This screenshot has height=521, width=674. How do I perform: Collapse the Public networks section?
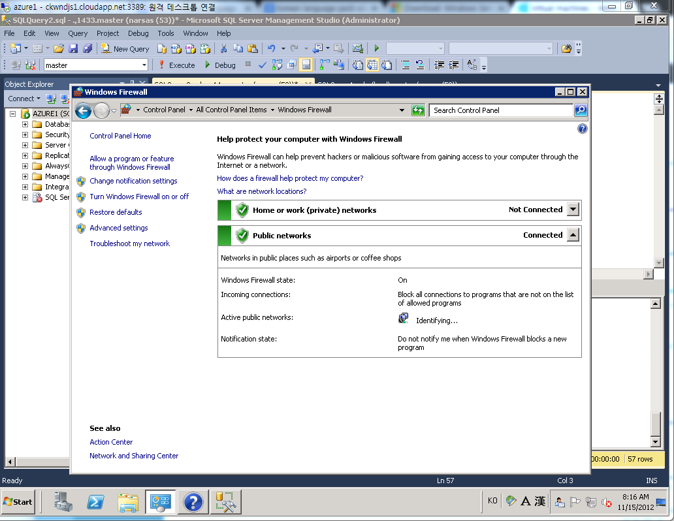573,235
